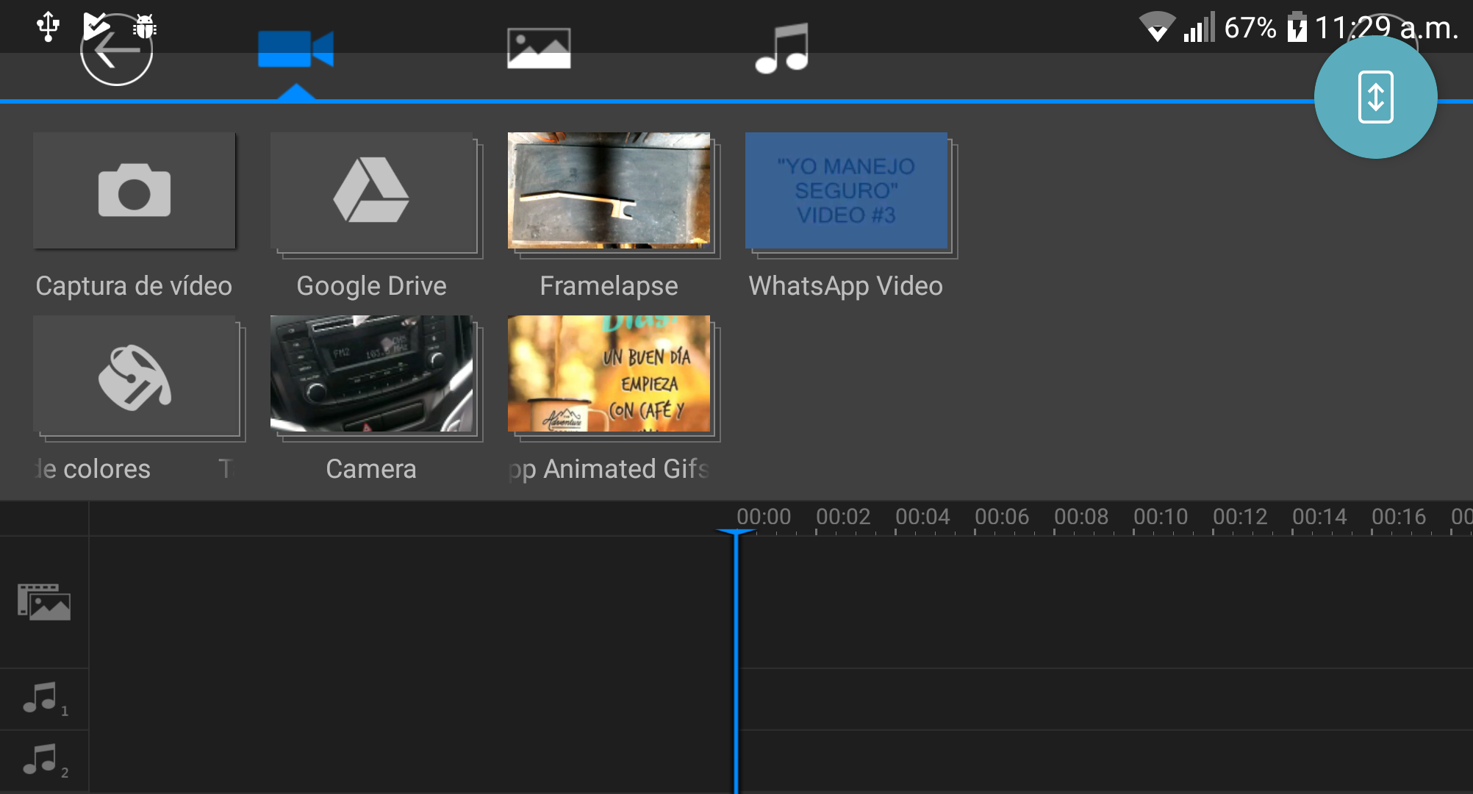Open the Framelapse video folder
Image resolution: width=1473 pixels, height=794 pixels.
609,191
